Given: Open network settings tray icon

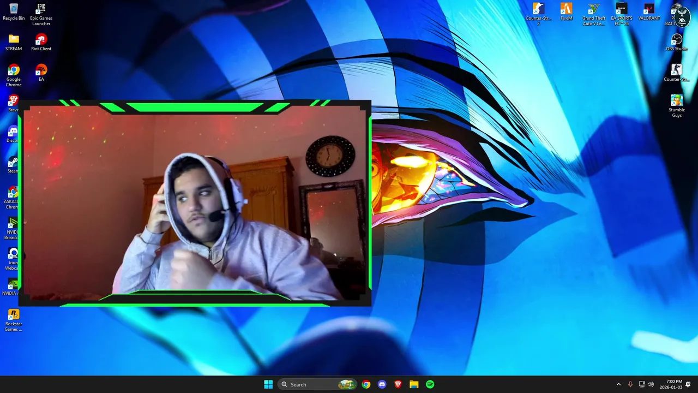Looking at the screenshot, I should pyautogui.click(x=642, y=384).
